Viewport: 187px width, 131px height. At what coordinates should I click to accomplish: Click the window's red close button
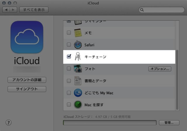point(4,3)
